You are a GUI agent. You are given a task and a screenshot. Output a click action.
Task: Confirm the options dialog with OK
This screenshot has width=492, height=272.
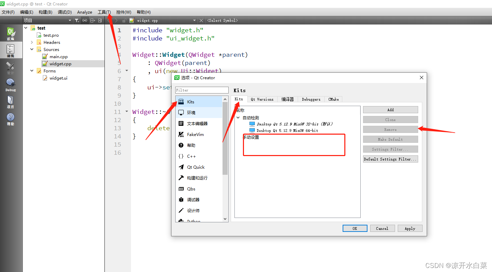click(355, 228)
